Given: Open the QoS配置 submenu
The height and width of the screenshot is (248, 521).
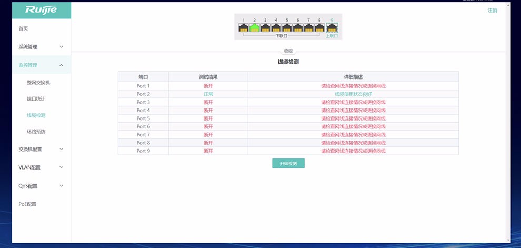Looking at the screenshot, I should [x=41, y=186].
